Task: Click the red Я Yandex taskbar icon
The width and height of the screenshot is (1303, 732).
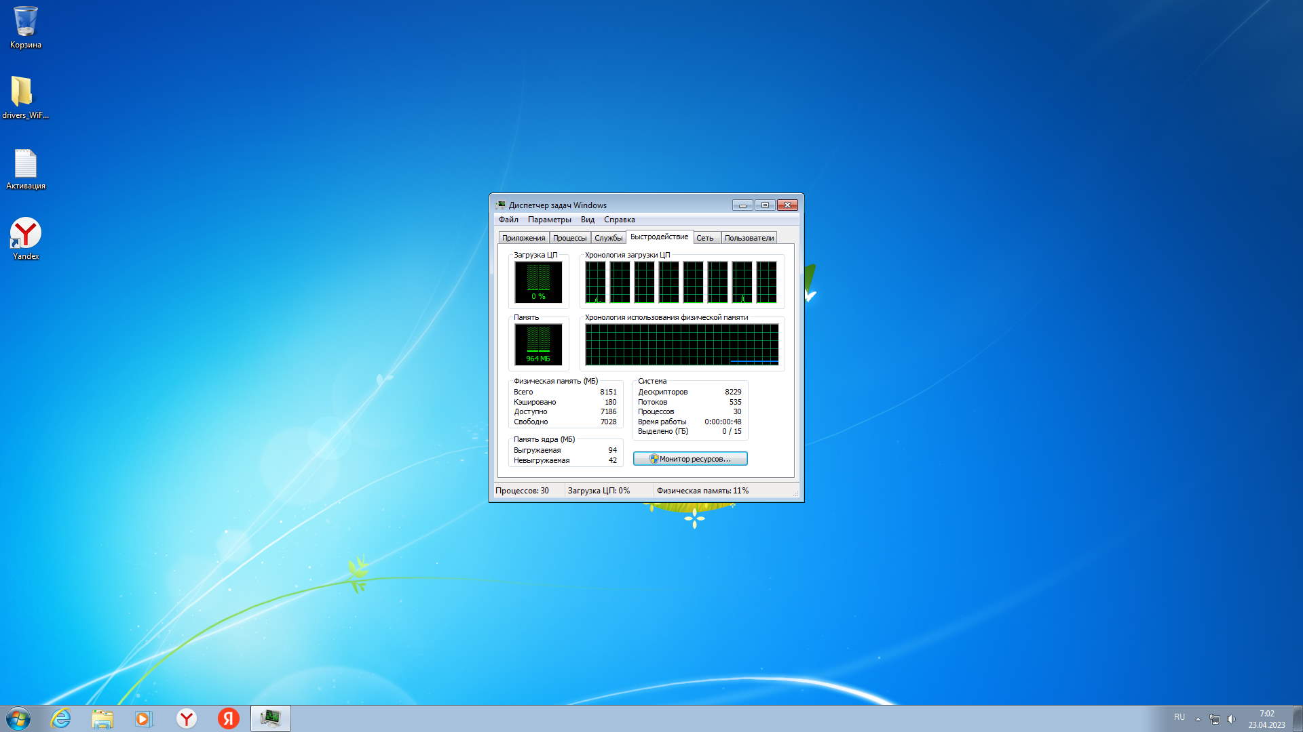Action: point(228,718)
